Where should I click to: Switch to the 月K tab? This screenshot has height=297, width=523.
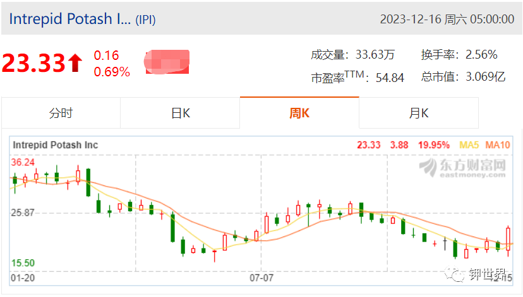tap(419, 114)
